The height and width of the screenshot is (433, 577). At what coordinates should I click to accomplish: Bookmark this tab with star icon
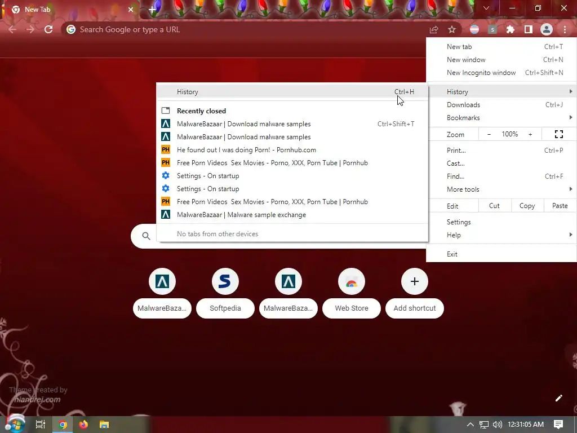pyautogui.click(x=452, y=29)
